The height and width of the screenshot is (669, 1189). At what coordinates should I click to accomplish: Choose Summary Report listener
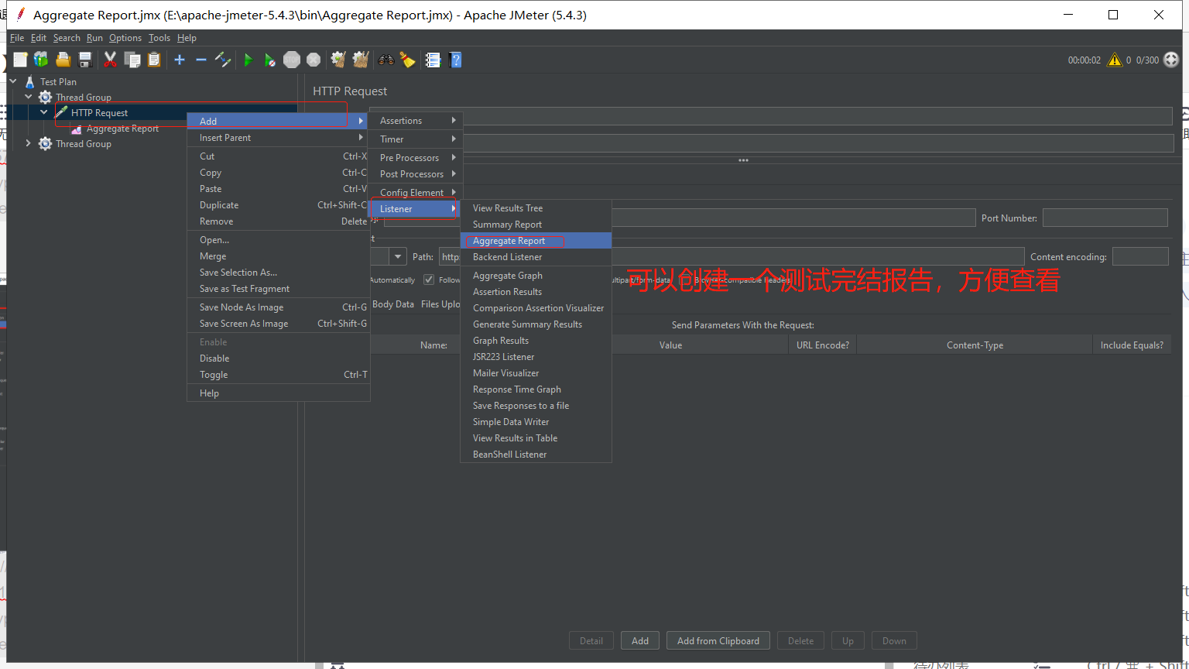[x=536, y=225]
